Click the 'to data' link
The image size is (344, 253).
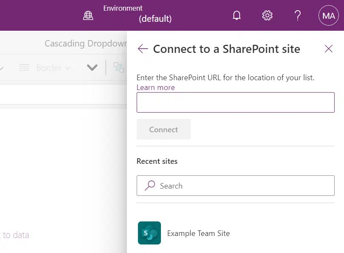pos(14,235)
